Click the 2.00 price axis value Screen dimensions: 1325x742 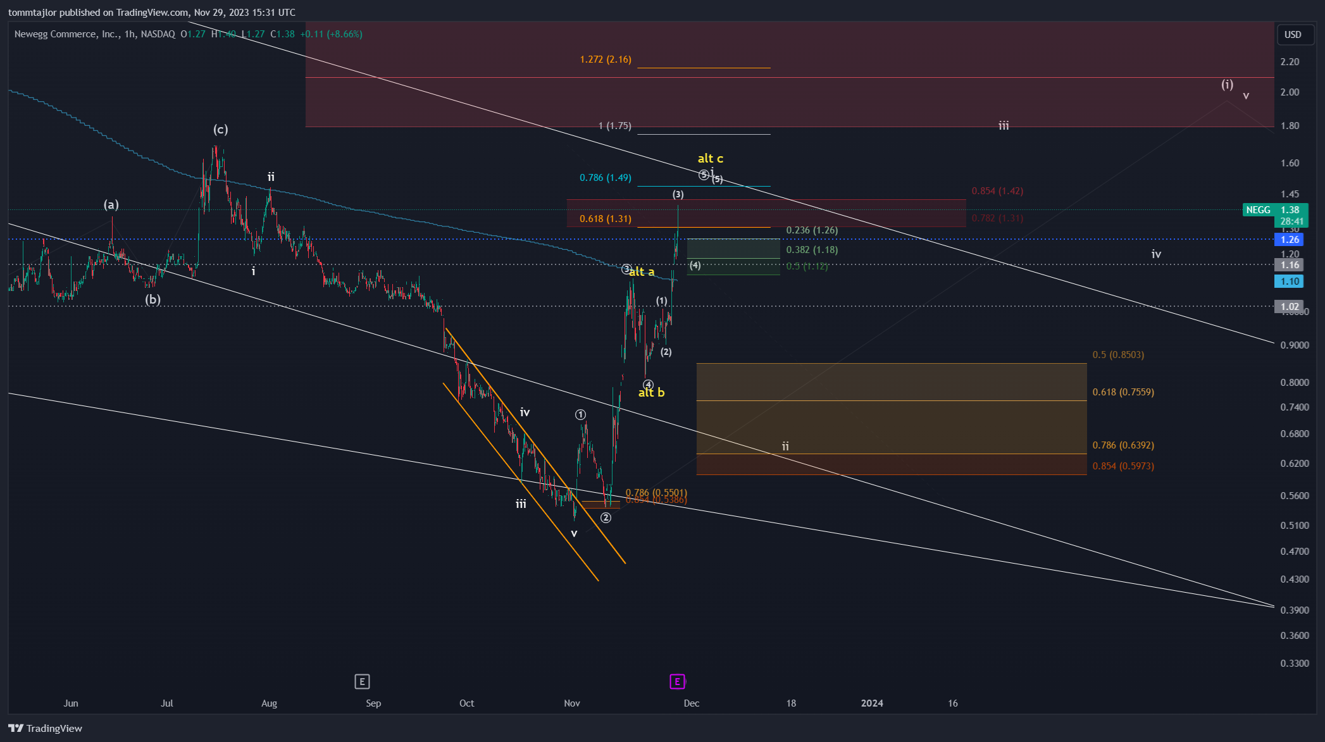click(1290, 92)
